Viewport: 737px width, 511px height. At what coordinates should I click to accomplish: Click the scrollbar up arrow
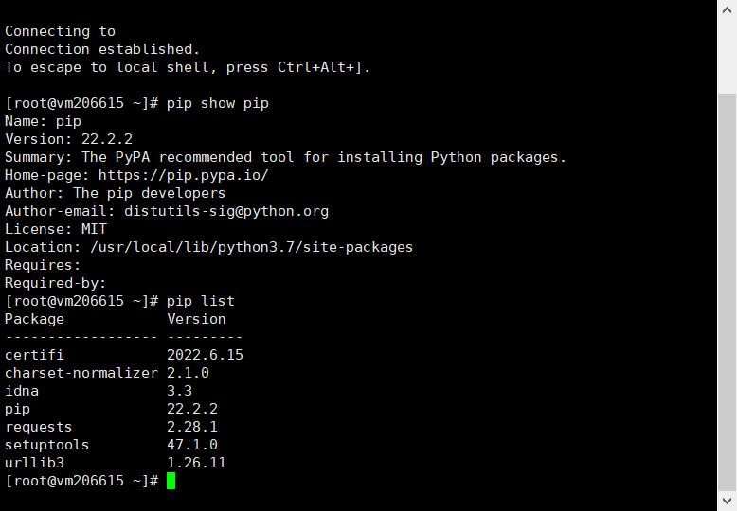(727, 10)
